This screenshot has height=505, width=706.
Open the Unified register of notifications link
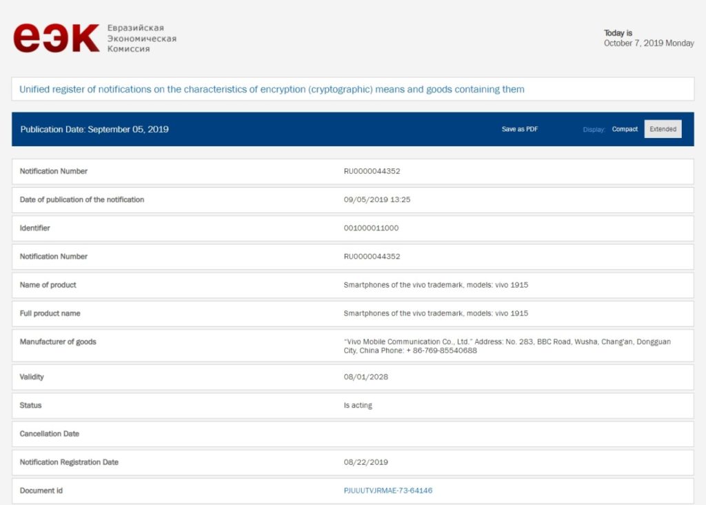pos(272,89)
